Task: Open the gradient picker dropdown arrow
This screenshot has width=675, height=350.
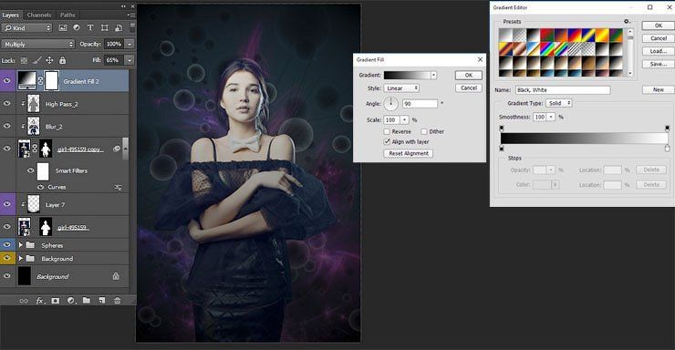Action: click(x=433, y=75)
